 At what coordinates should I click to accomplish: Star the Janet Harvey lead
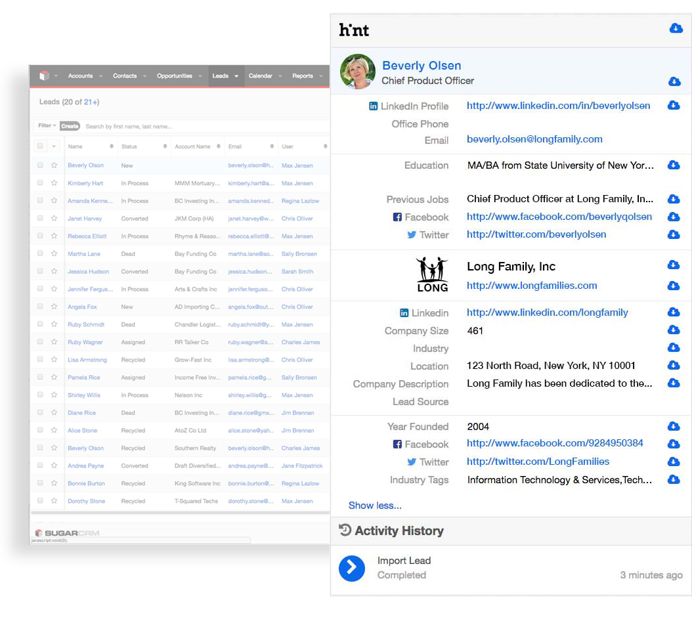(54, 218)
